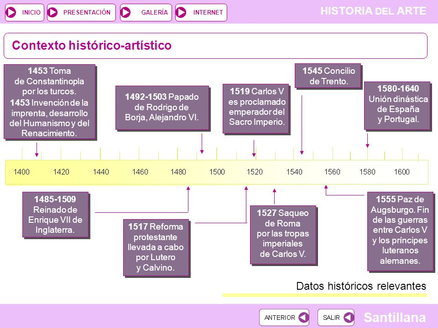Select the 1555 Paz de Augsburgo box

coord(400,231)
